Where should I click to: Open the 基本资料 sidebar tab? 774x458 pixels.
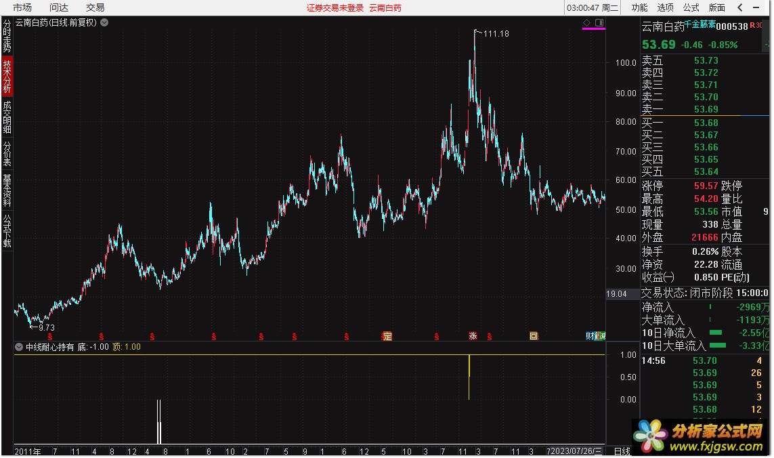click(7, 190)
